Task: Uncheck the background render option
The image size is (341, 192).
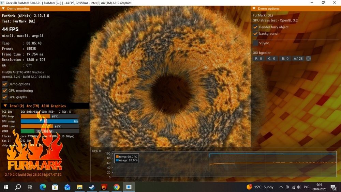Action: coord(255,34)
